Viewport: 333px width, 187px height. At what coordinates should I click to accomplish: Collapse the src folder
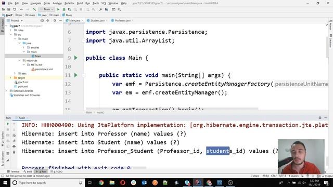click(10, 34)
